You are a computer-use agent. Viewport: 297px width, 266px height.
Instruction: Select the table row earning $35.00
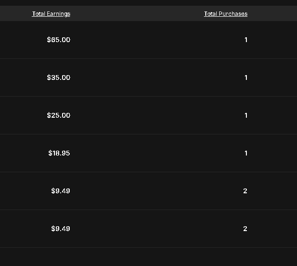[x=148, y=78]
